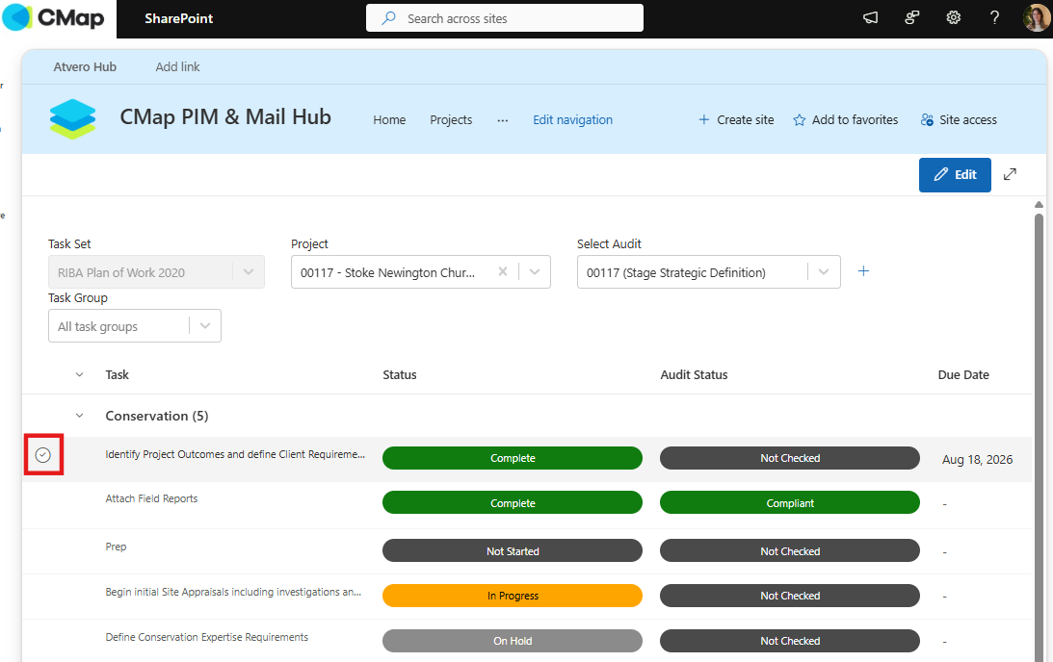Add a new audit with plus icon

863,271
